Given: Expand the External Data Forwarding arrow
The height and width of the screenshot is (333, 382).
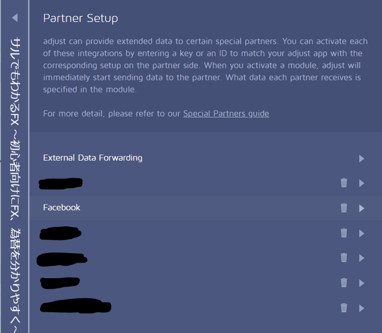Looking at the screenshot, I should (x=361, y=159).
